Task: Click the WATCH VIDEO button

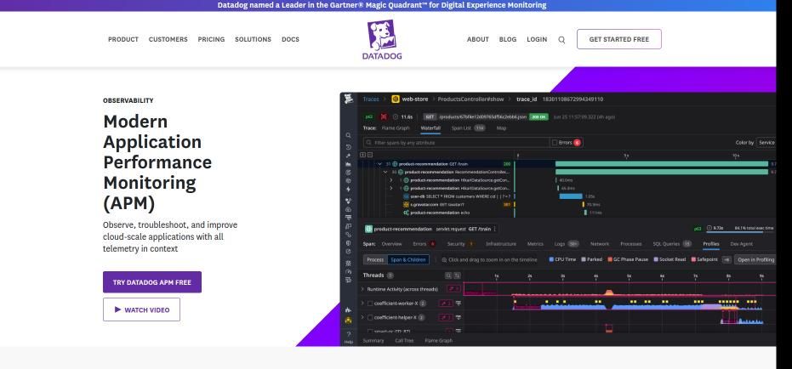Action: point(141,309)
